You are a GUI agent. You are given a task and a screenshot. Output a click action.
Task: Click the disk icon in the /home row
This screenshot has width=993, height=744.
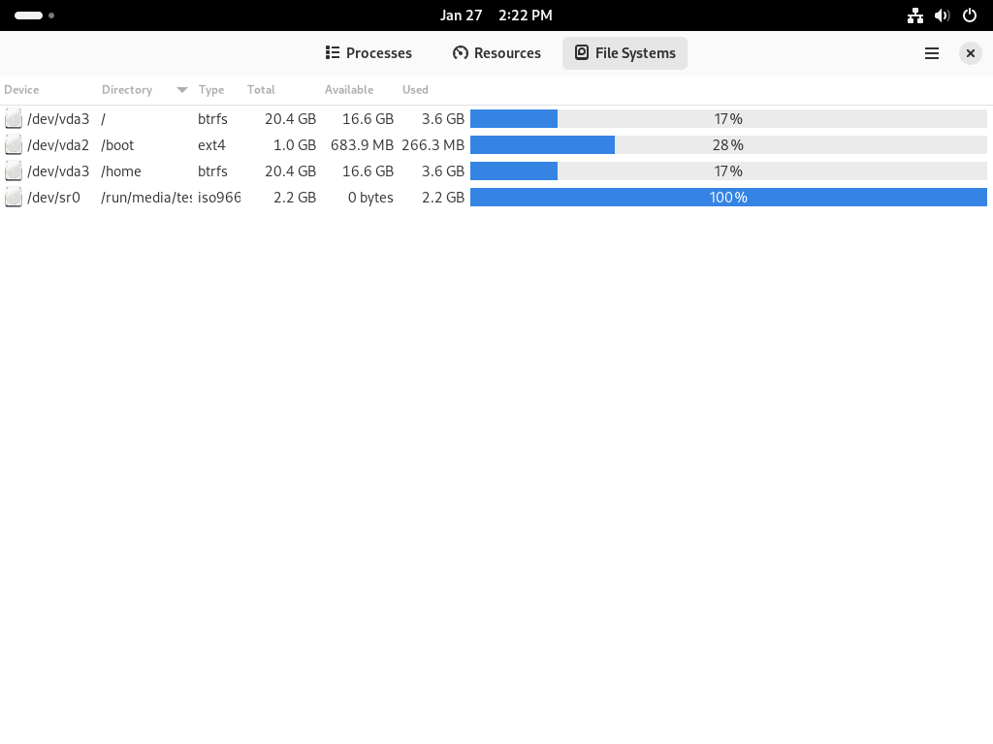tap(14, 170)
